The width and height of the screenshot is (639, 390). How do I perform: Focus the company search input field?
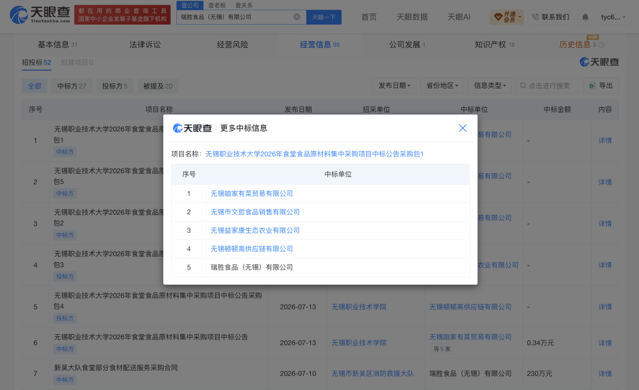pos(241,17)
